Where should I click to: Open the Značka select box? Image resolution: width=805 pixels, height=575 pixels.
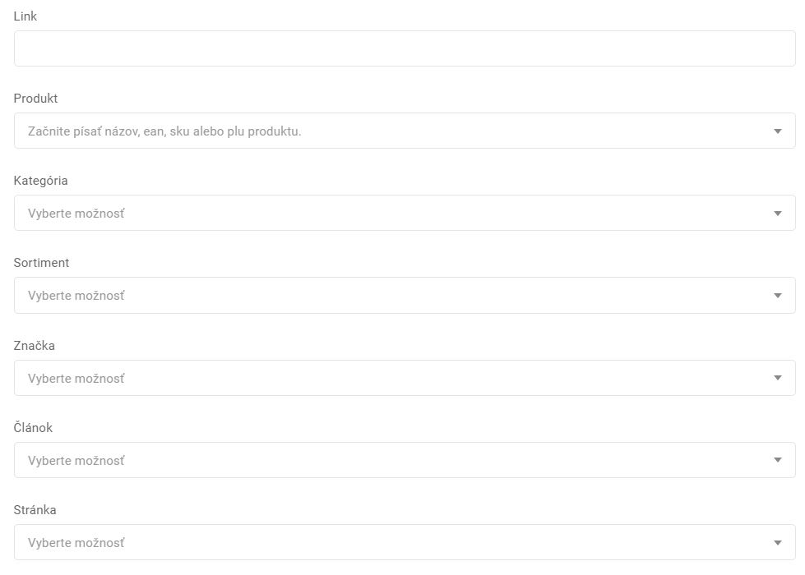click(x=405, y=378)
